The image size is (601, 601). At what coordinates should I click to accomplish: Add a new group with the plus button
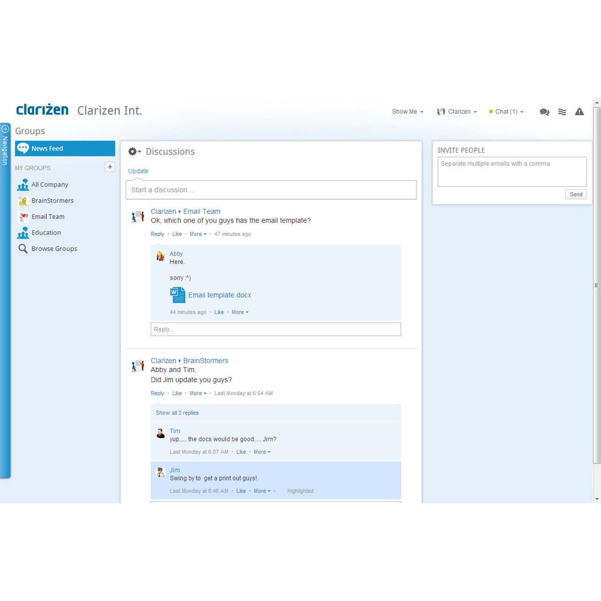(110, 167)
